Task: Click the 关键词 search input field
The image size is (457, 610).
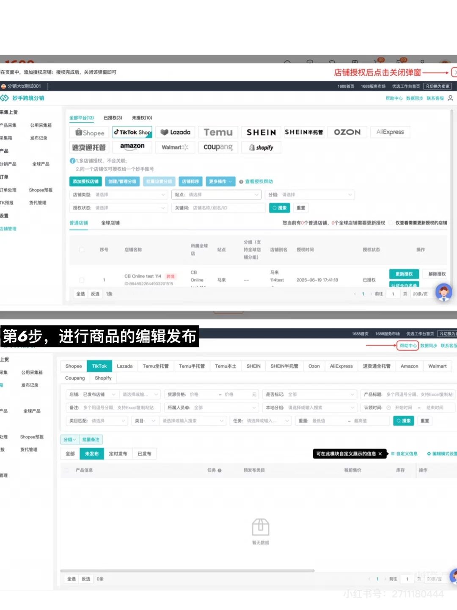Action: [219, 208]
